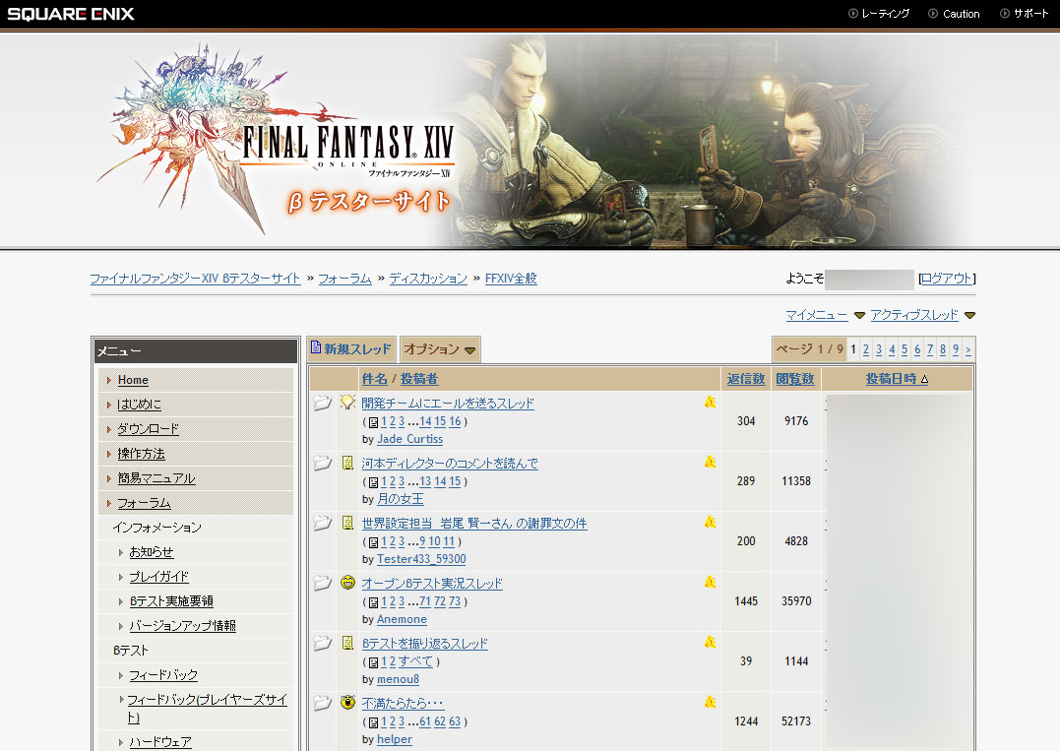Go to page 2 in pagination
1060x751 pixels.
click(x=866, y=349)
